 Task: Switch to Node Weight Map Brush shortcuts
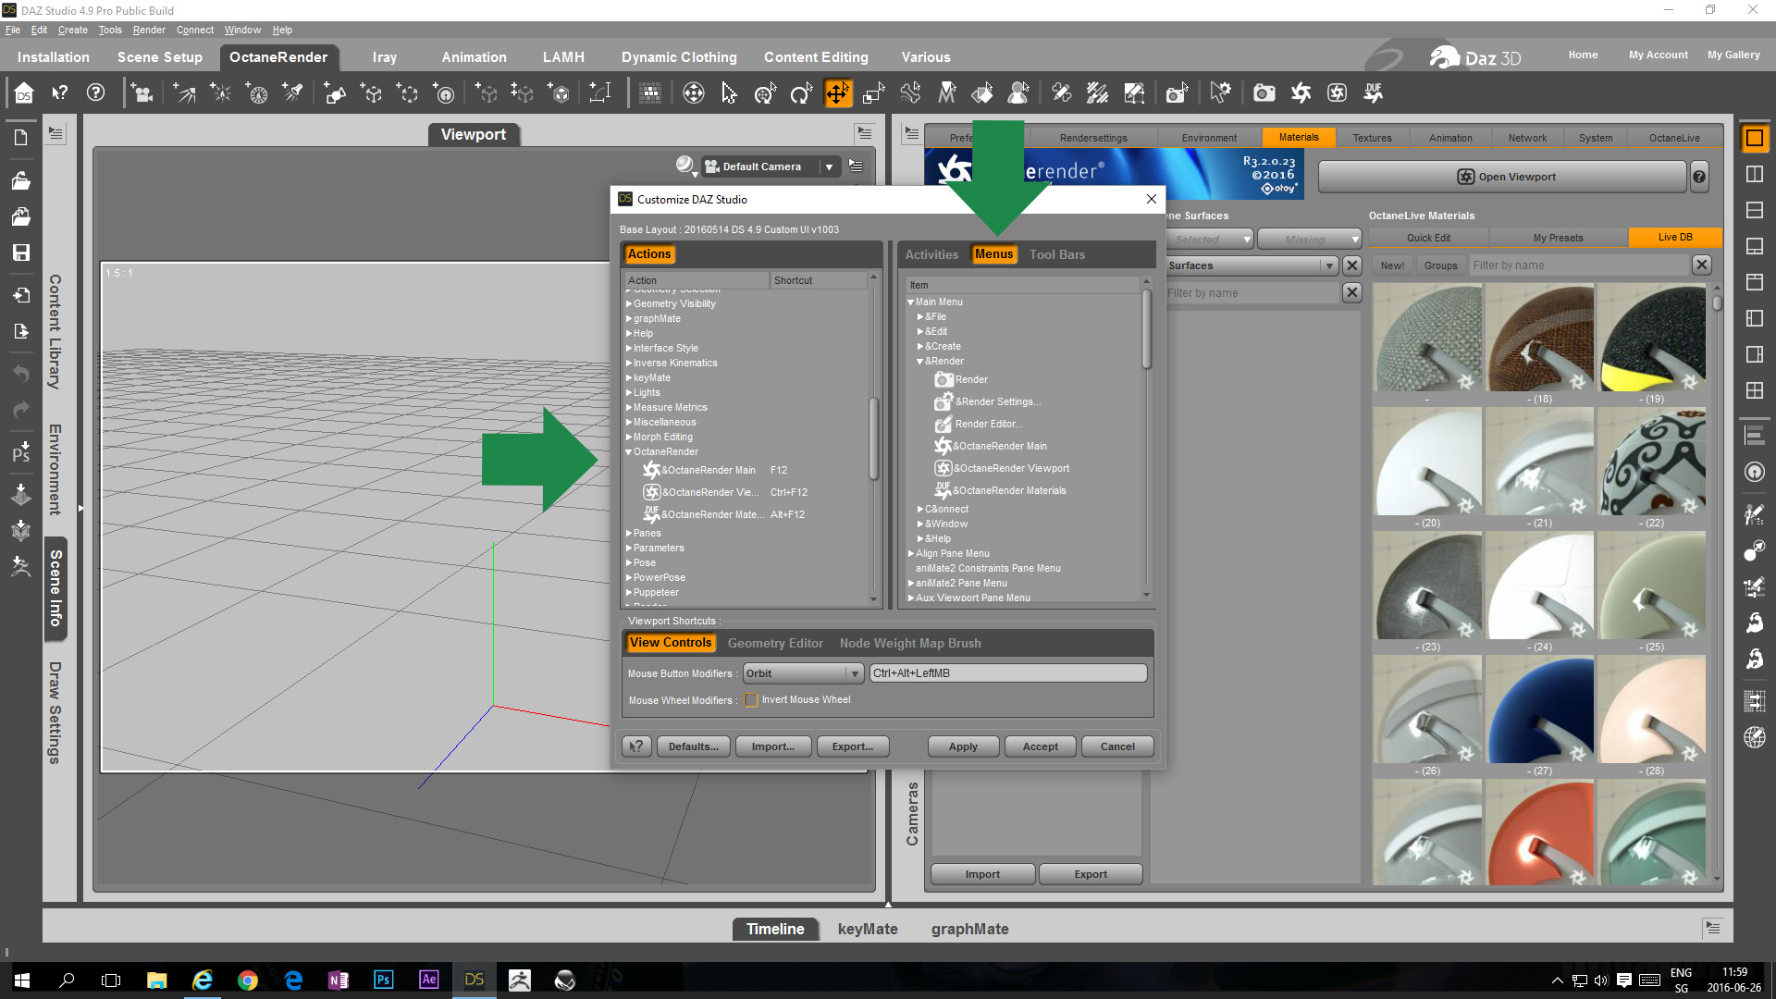(909, 643)
